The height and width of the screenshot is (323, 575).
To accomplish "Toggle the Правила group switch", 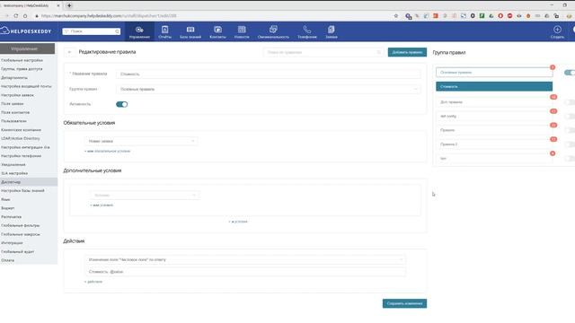I will coord(570,130).
